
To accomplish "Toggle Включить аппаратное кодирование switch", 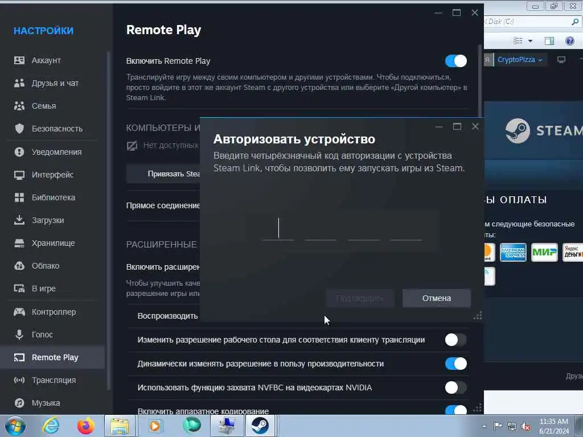I will click(x=456, y=410).
